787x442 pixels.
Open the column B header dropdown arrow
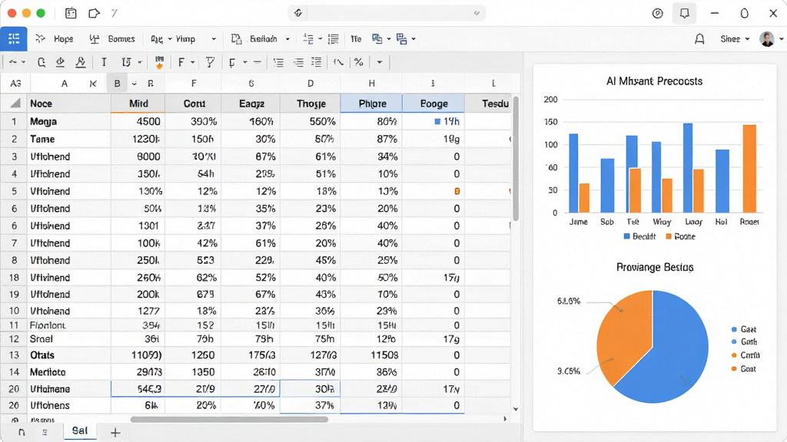click(x=134, y=84)
